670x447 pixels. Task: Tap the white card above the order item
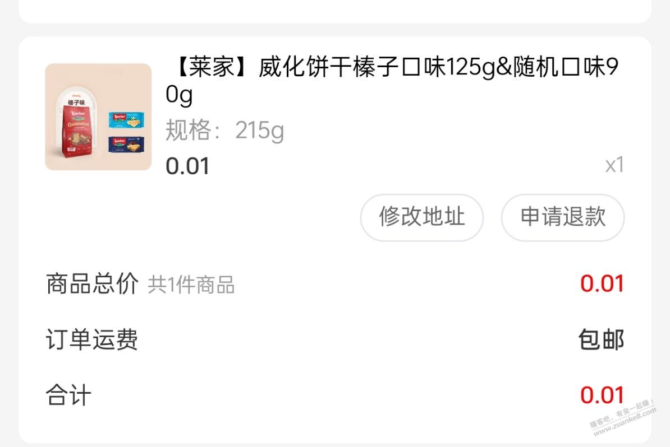[335, 11]
